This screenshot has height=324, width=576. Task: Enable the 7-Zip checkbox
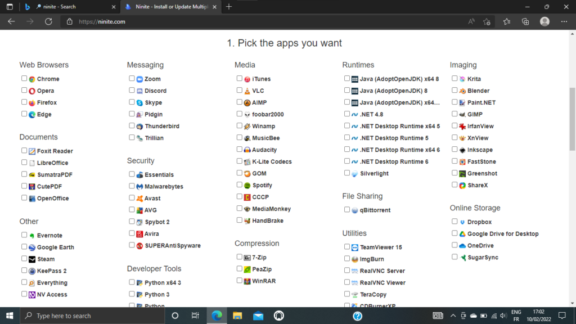pyautogui.click(x=240, y=257)
